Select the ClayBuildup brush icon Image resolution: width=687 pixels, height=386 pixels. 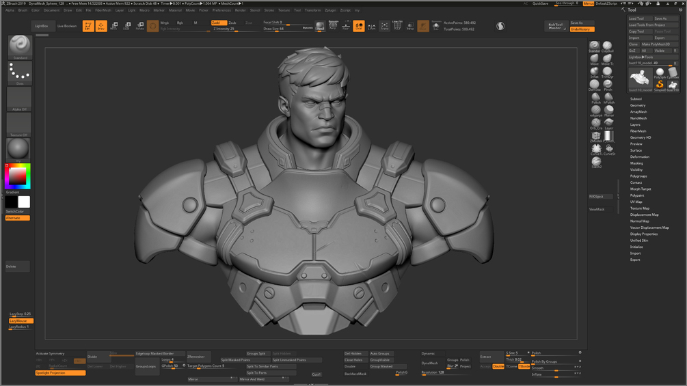[607, 46]
